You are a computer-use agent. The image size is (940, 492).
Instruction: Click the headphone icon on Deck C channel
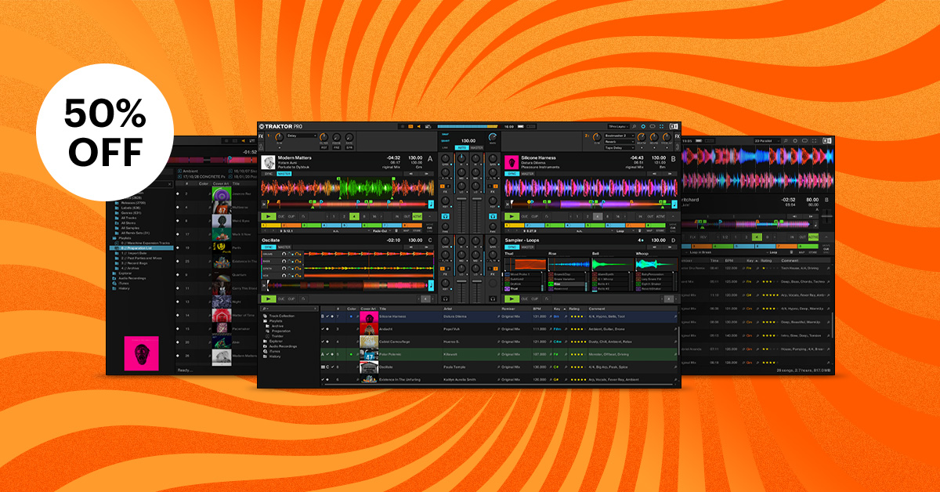[447, 298]
